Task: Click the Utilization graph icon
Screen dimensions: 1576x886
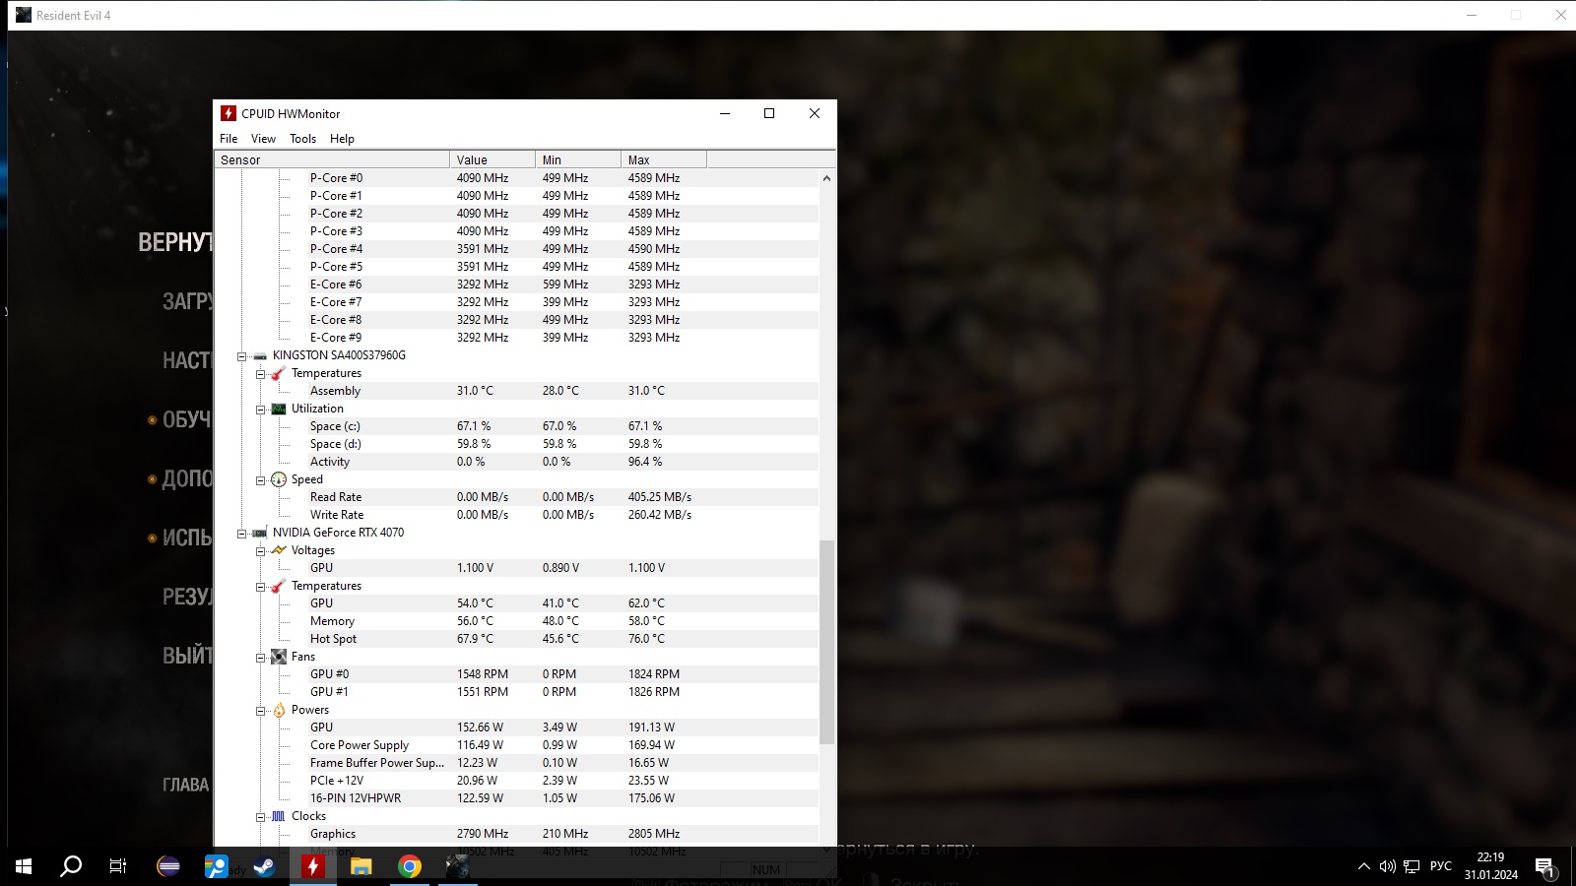Action: pyautogui.click(x=279, y=409)
